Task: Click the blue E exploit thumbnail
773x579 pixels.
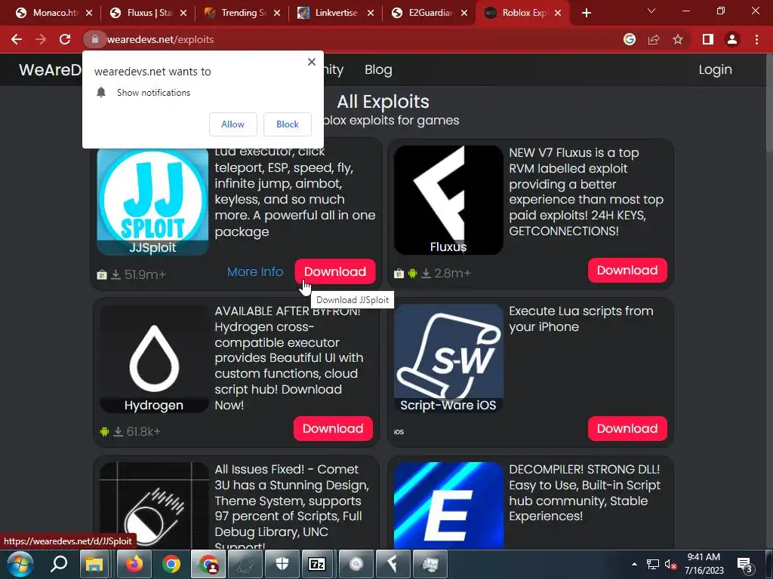Action: point(448,505)
